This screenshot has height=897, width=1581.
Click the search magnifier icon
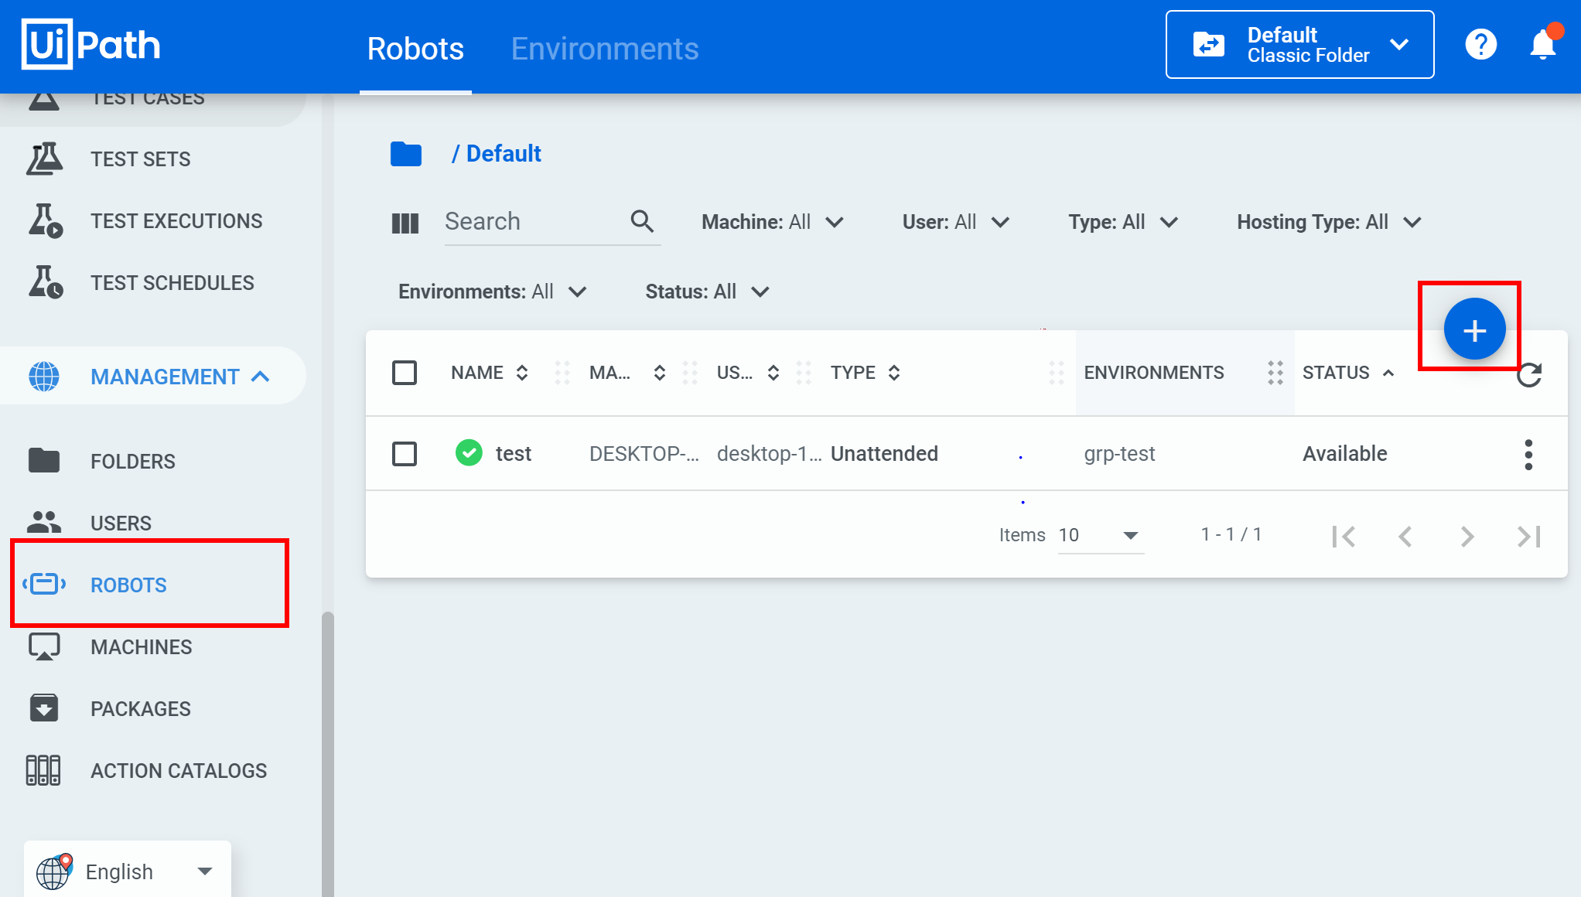[x=641, y=222]
